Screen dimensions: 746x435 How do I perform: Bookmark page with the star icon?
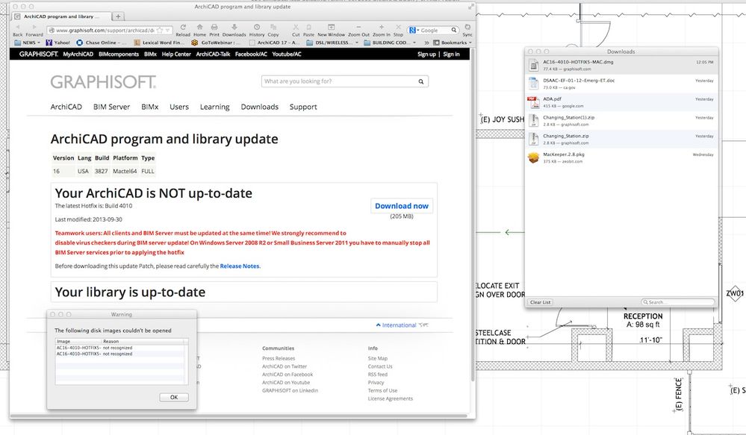tap(160, 30)
